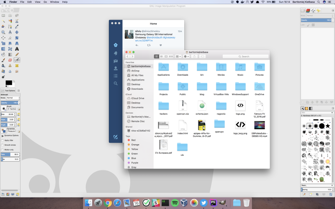The image size is (335, 209).
Task: Retweet the silviu tweet
Action: click(x=149, y=45)
